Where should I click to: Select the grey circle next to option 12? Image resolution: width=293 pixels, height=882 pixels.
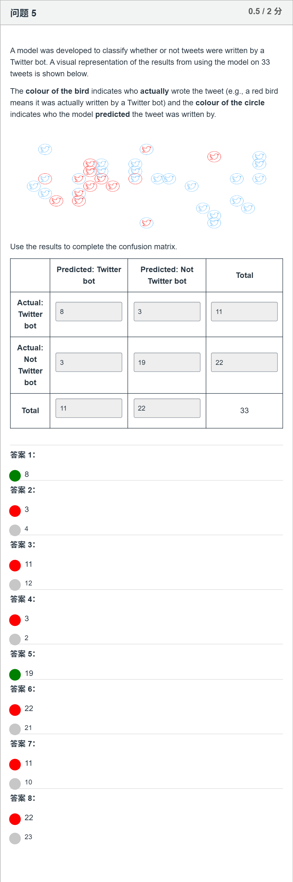[15, 584]
